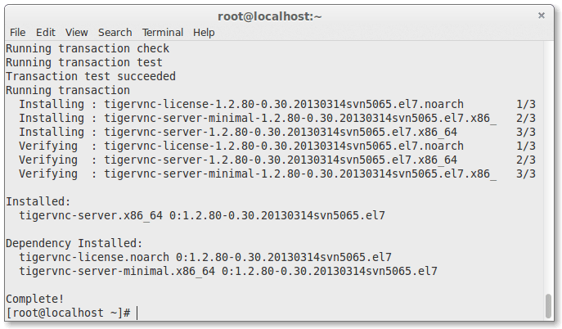Click the 'Transaction test succeeded' line
The width and height of the screenshot is (562, 329).
[x=90, y=76]
